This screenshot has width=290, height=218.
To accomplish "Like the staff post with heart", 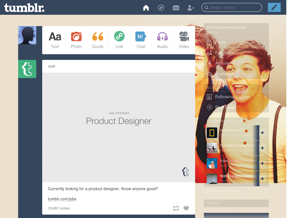I will 186,208.
